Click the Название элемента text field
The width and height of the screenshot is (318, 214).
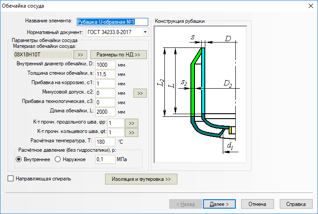tap(106, 21)
